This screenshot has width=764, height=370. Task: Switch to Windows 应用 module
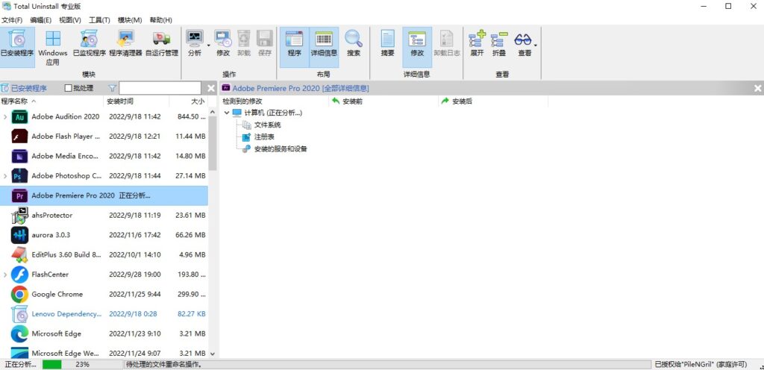tap(53, 47)
